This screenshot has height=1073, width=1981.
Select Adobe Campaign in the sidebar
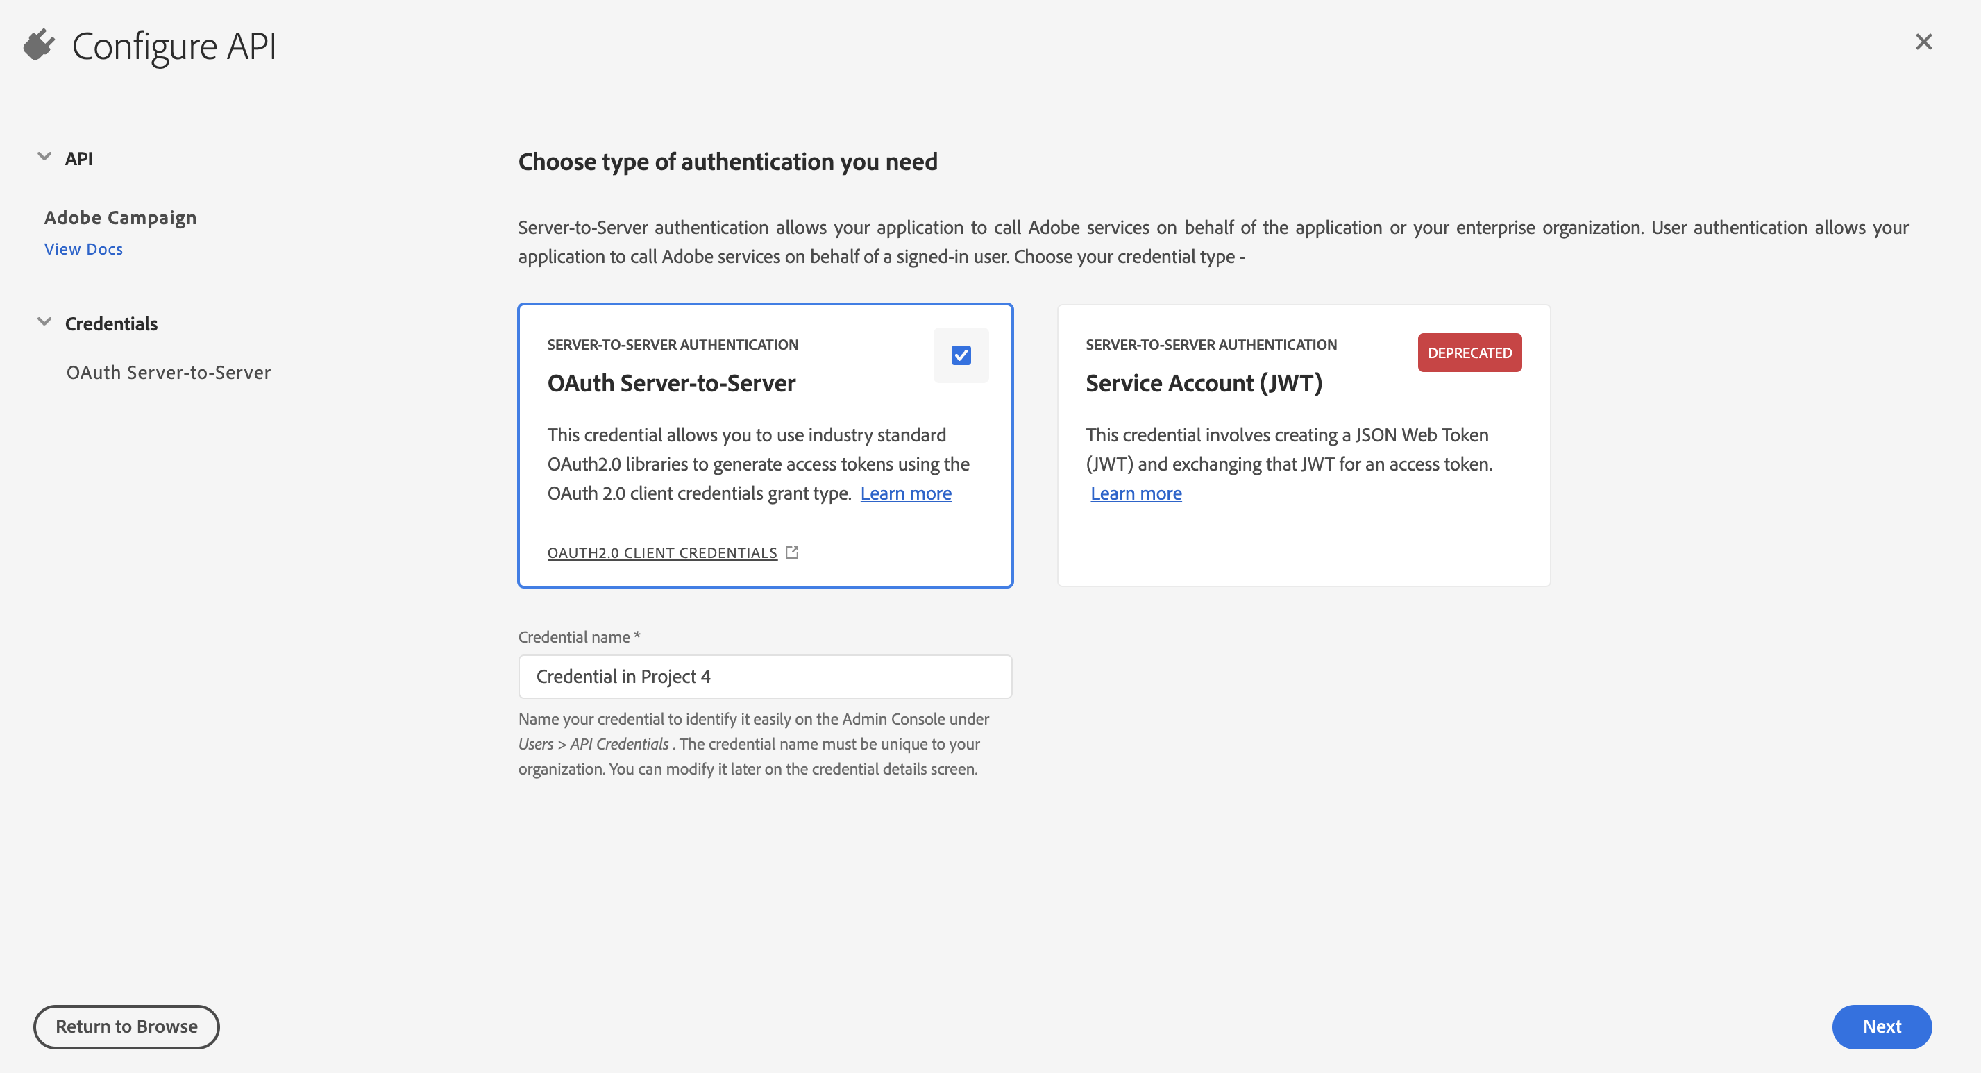click(x=121, y=218)
